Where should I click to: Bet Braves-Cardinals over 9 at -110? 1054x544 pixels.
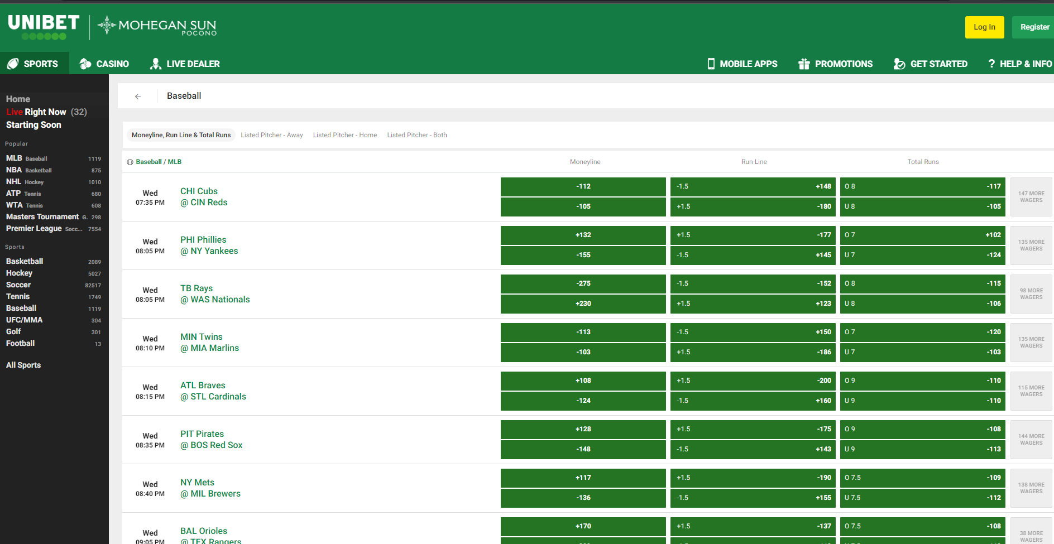pyautogui.click(x=923, y=381)
